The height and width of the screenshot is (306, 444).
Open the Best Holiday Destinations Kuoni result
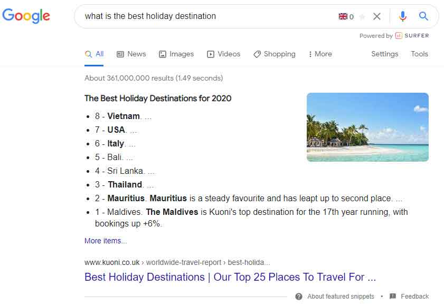230,277
